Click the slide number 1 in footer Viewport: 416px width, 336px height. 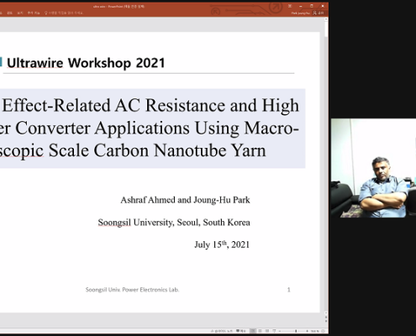[x=288, y=290]
